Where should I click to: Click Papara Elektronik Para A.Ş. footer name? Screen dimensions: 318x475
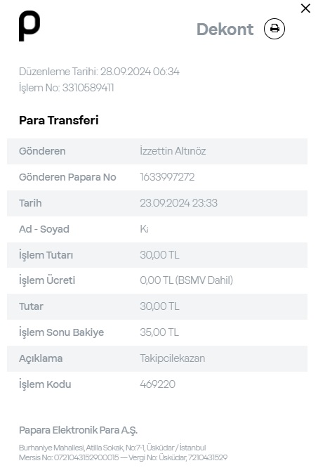(78, 430)
